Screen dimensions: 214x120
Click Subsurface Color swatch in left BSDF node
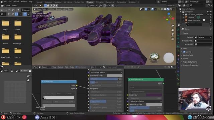(x=114, y=76)
